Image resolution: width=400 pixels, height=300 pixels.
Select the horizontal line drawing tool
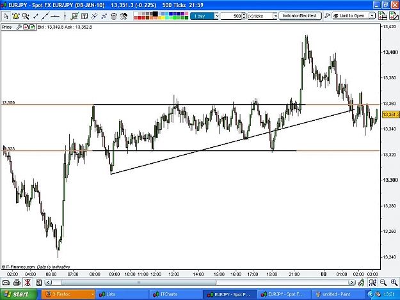(x=55, y=17)
